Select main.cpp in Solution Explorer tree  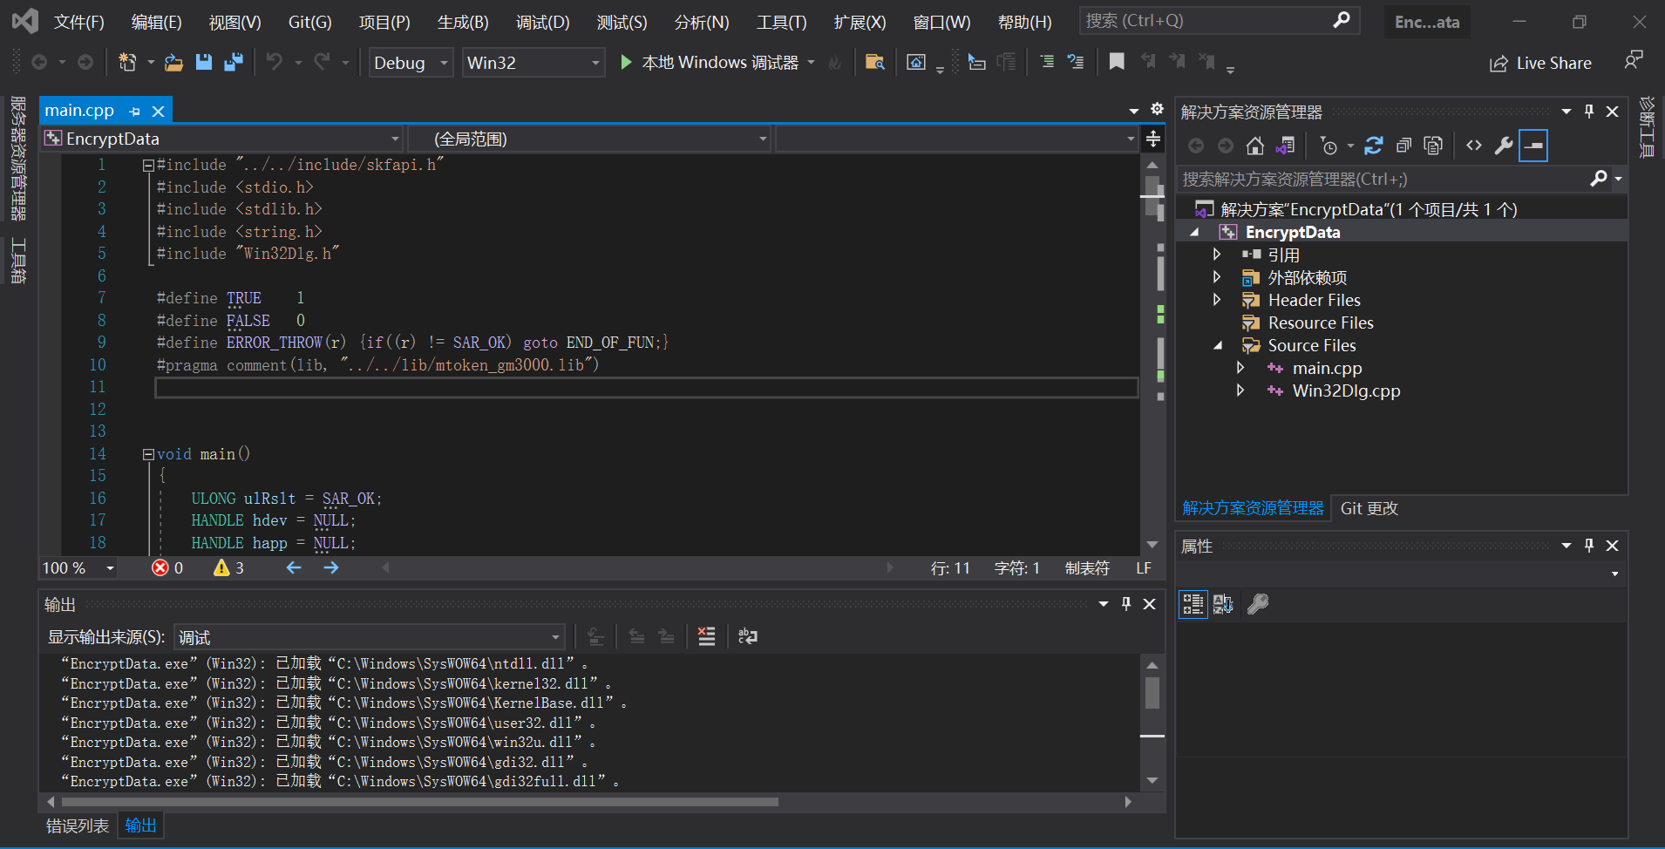click(x=1327, y=368)
